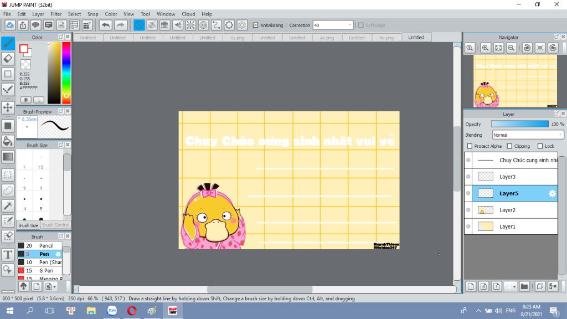Enable the crisscross grid snap

point(165,25)
